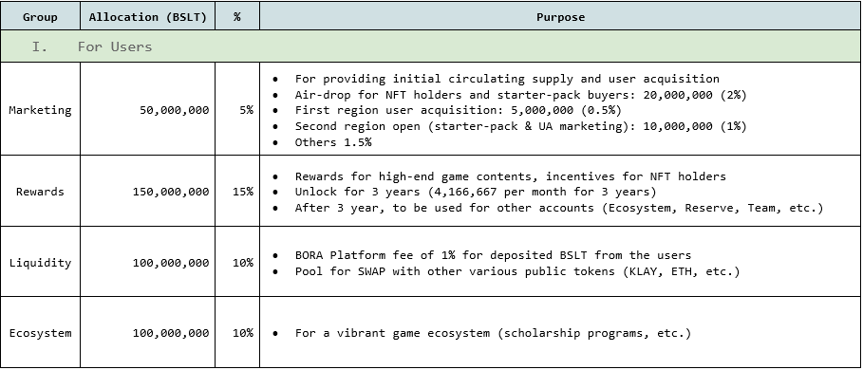The width and height of the screenshot is (863, 370).
Task: Select the Ecosystem group cell
Action: [x=40, y=333]
